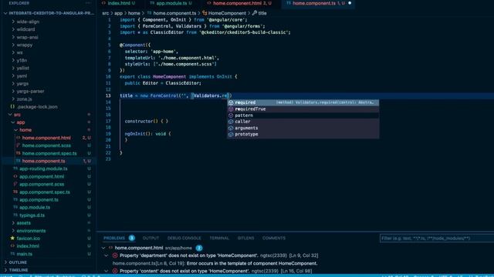Collapse the home folder

tap(25, 130)
